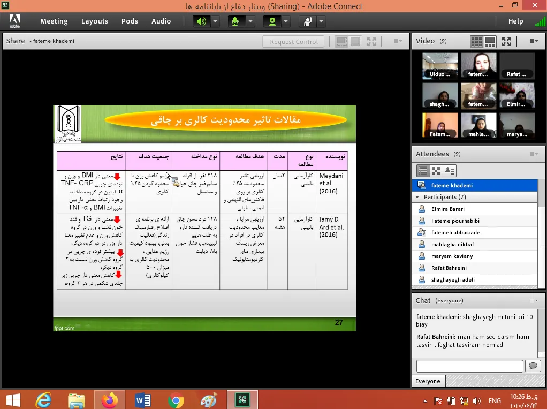Maximize the Video pod to full screen

tap(506, 41)
